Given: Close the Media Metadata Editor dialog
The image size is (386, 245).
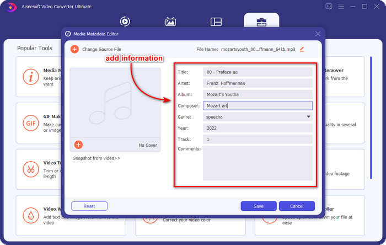Looking at the screenshot, I should click(x=318, y=34).
